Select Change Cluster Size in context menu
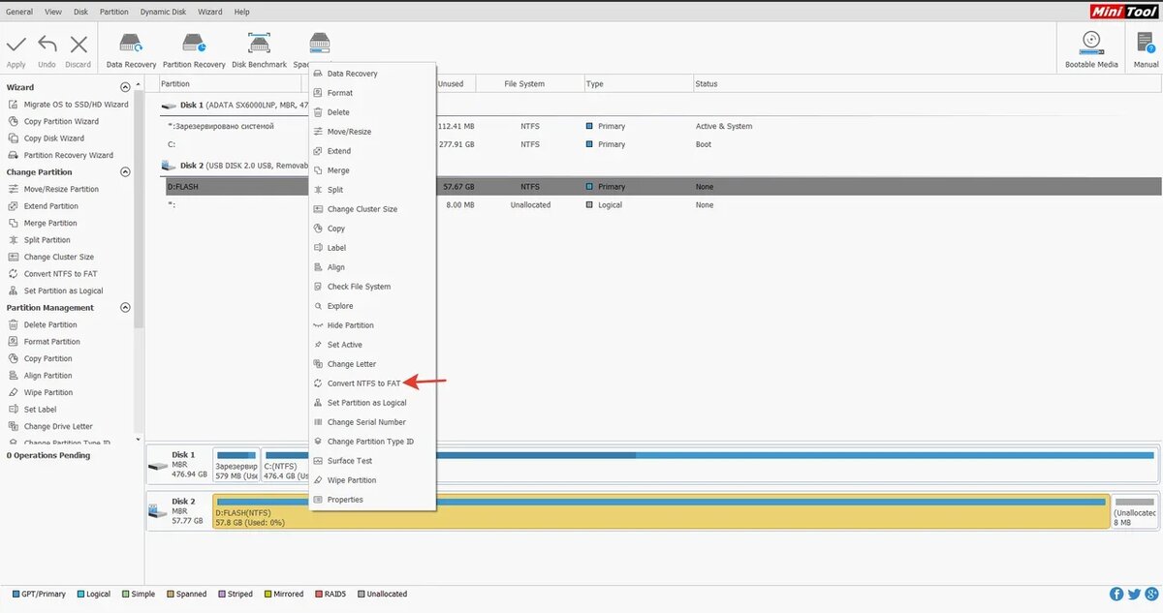 click(x=372, y=209)
